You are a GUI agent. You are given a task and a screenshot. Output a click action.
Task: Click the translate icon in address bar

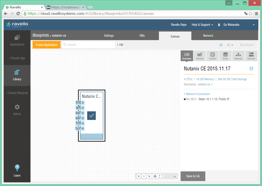click(246, 14)
